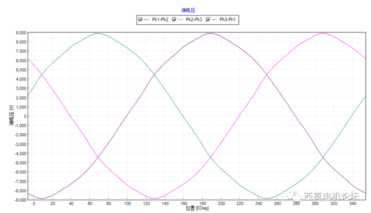The height and width of the screenshot is (213, 371).
Task: Select the purple curve's lowest trough
Action: coord(41,199)
